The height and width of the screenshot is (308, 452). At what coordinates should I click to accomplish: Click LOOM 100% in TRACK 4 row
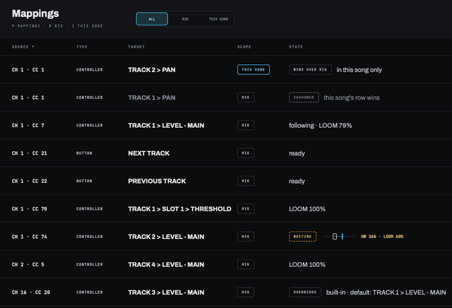coord(307,264)
